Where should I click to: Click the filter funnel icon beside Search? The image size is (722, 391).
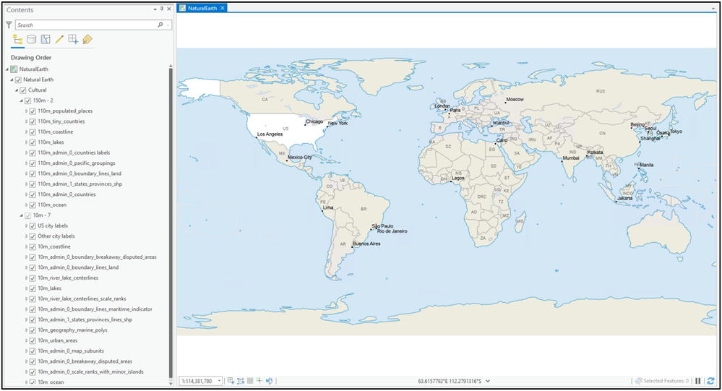click(9, 25)
